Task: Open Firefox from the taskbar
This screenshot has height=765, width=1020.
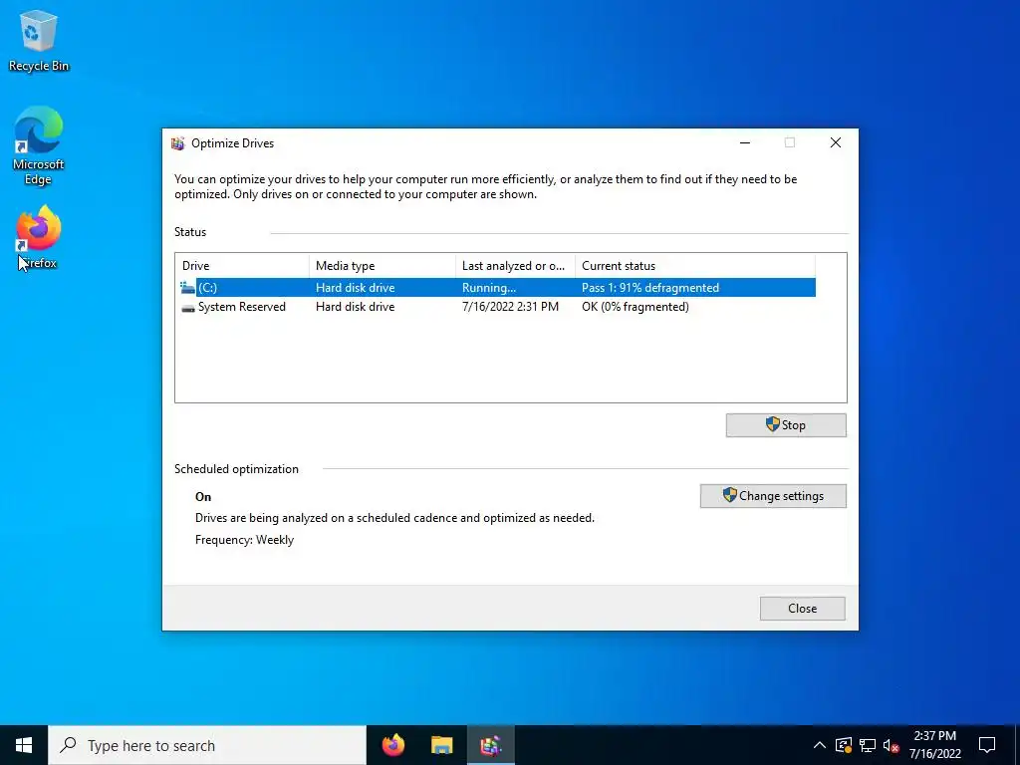Action: pos(392,745)
